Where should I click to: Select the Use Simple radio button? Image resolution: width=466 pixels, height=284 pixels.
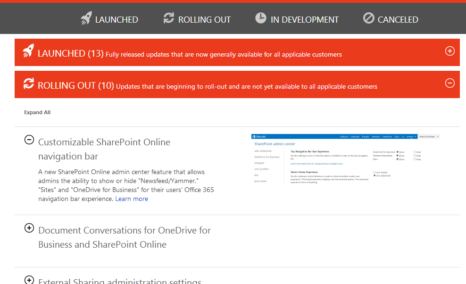[374, 172]
